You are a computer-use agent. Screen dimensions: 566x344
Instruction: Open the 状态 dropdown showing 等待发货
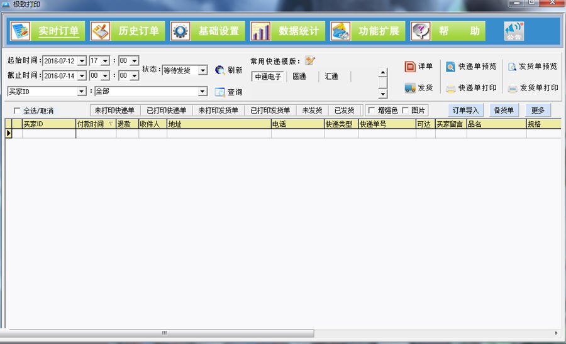pyautogui.click(x=203, y=70)
